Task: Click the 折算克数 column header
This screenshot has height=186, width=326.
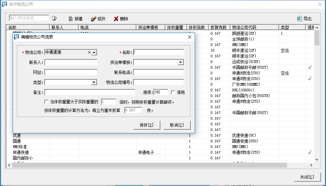Action: tap(219, 27)
